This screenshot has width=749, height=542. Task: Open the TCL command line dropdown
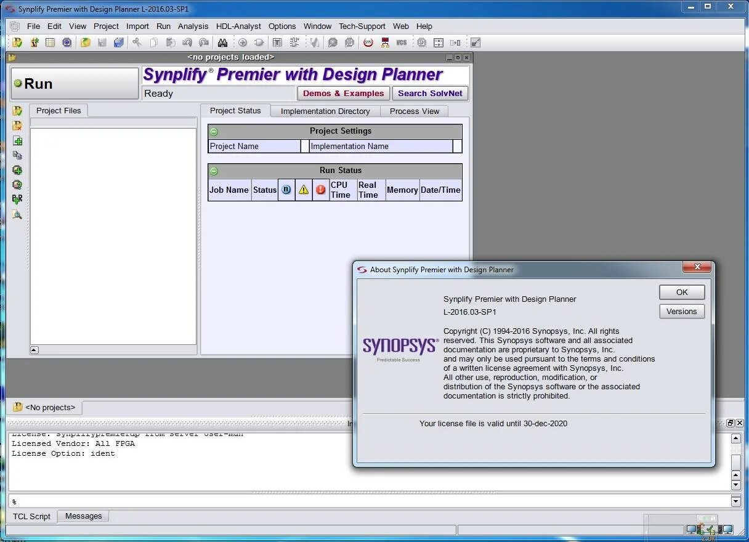[x=735, y=501]
